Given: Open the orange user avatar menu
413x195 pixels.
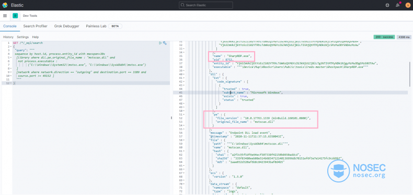Looking at the screenshot, I should coord(408,5).
